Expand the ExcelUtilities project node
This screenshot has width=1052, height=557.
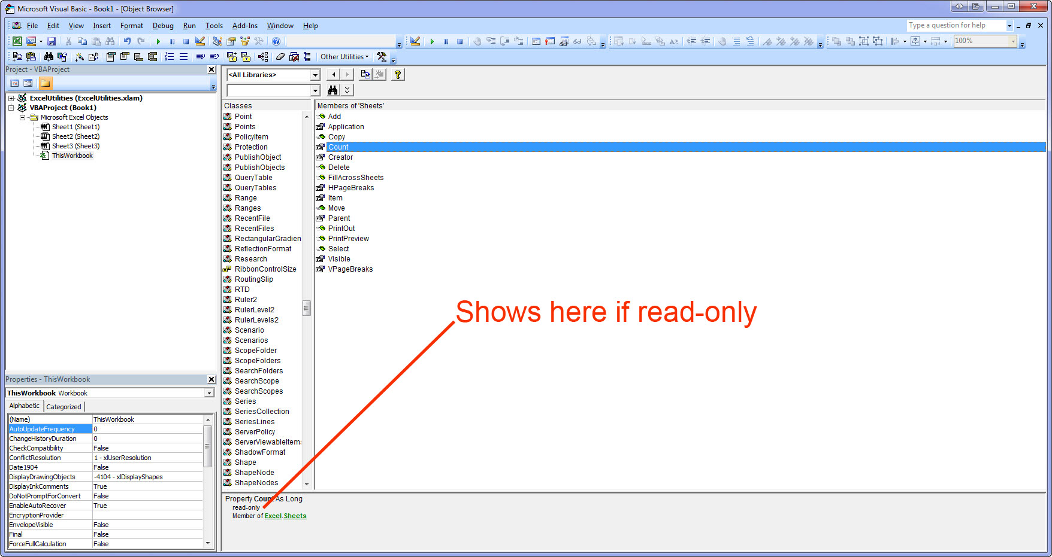click(x=11, y=98)
